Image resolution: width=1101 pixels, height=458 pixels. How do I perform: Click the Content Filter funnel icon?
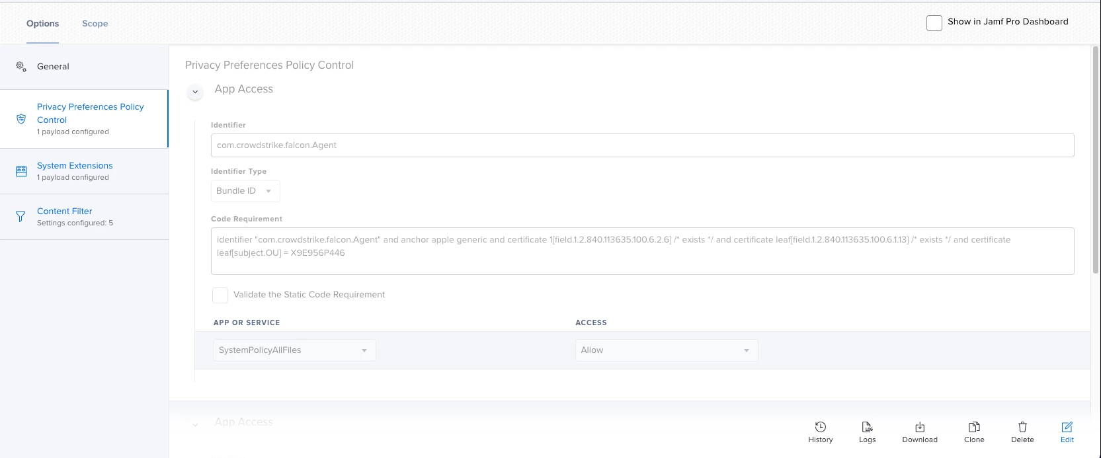point(20,217)
